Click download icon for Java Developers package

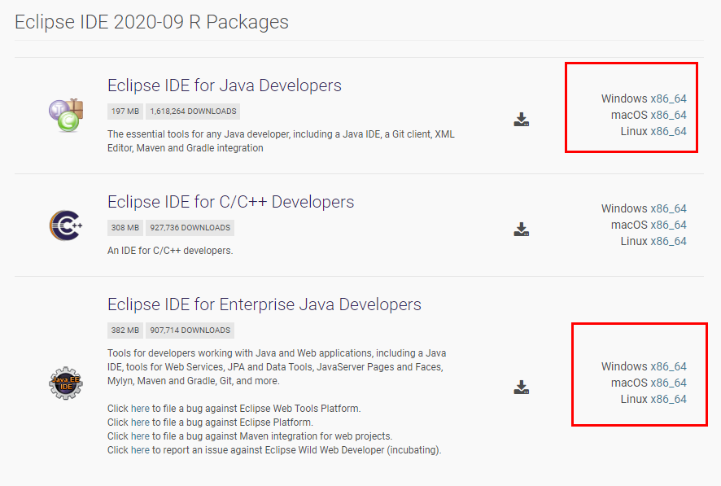(522, 119)
